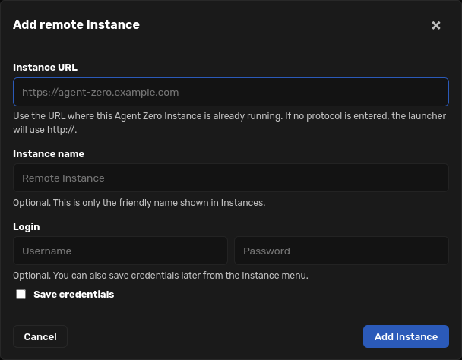
Task: Click the 'Save credentials' label text
Action: pyautogui.click(x=74, y=295)
